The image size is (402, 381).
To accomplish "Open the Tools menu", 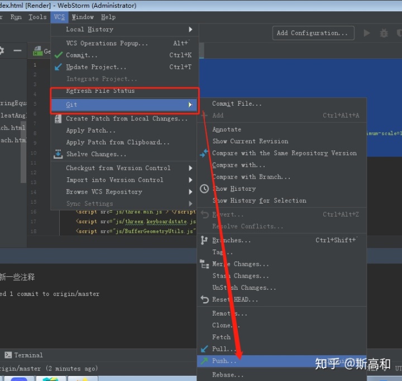I will pos(38,17).
